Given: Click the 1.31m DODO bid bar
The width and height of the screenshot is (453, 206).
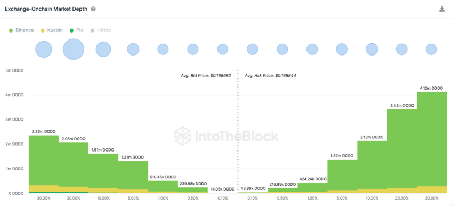Looking at the screenshot, I should point(133,177).
